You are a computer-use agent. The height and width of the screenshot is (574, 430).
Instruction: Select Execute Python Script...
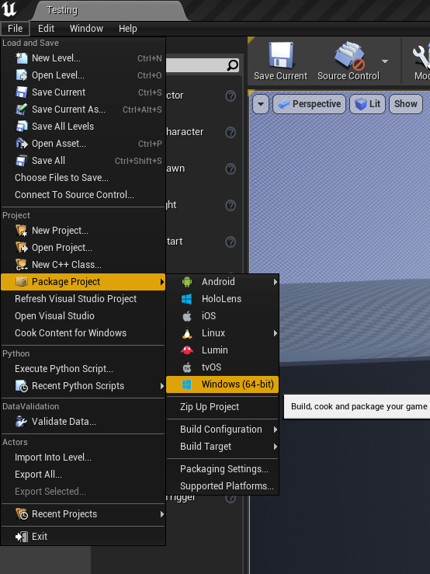click(83, 369)
